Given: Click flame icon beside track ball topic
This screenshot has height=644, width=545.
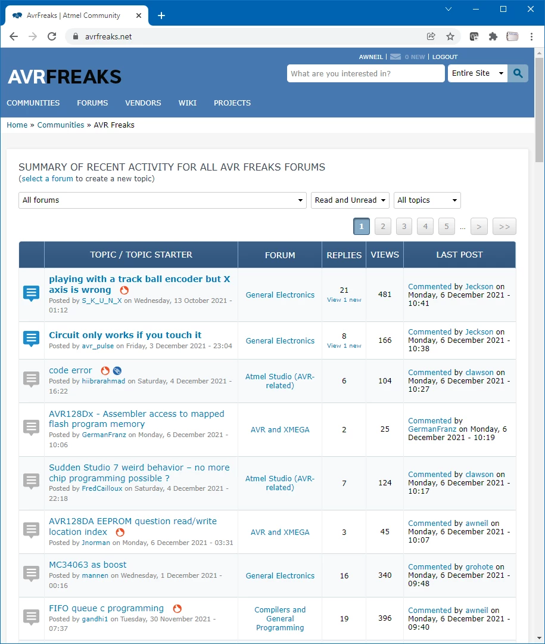Looking at the screenshot, I should [x=124, y=290].
